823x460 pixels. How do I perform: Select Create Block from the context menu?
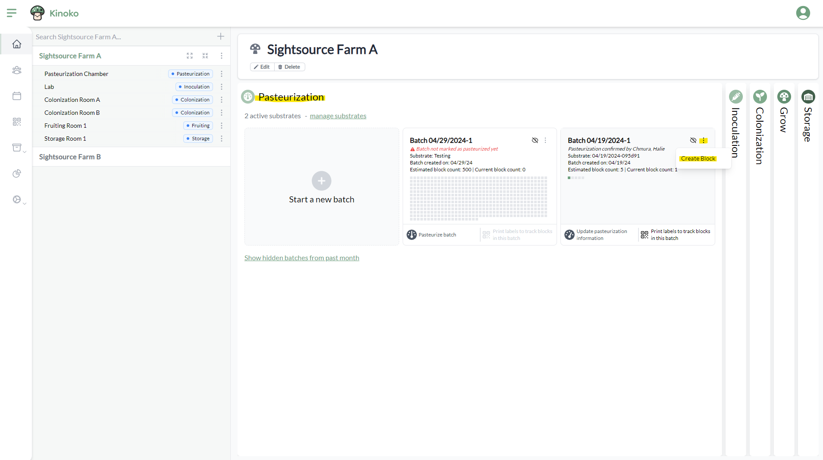click(698, 158)
